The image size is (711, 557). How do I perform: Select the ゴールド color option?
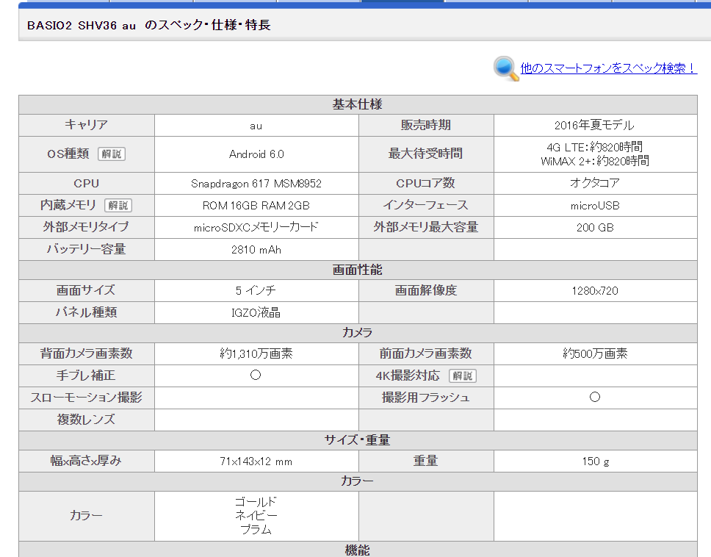[256, 503]
